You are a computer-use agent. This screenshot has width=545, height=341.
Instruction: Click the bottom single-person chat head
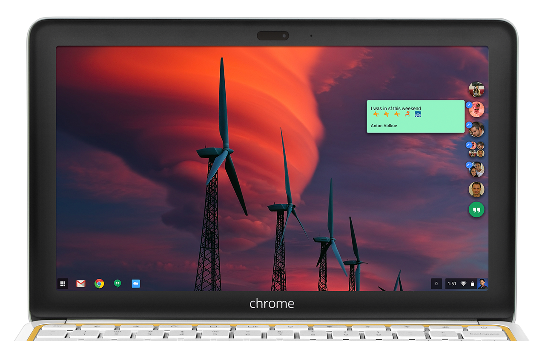(476, 189)
